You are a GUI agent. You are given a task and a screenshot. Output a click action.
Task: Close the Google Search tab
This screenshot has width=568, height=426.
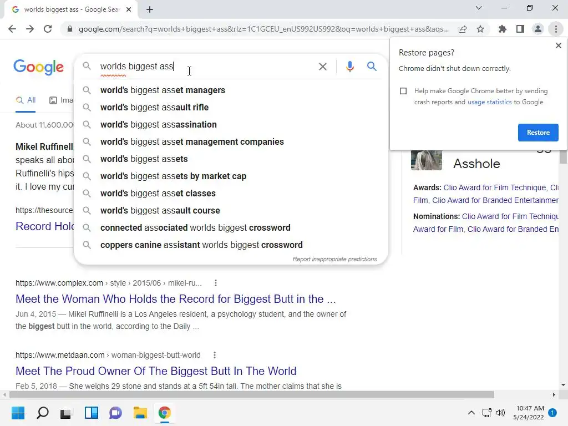tap(129, 9)
